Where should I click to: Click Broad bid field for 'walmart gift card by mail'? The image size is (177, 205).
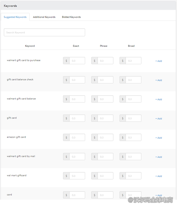tap(133, 157)
